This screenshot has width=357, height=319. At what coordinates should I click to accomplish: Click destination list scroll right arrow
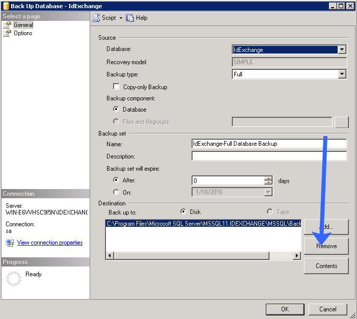tap(297, 256)
